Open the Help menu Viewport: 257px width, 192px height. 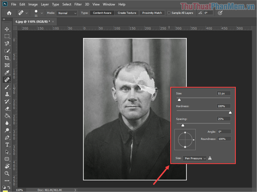[x=122, y=4]
